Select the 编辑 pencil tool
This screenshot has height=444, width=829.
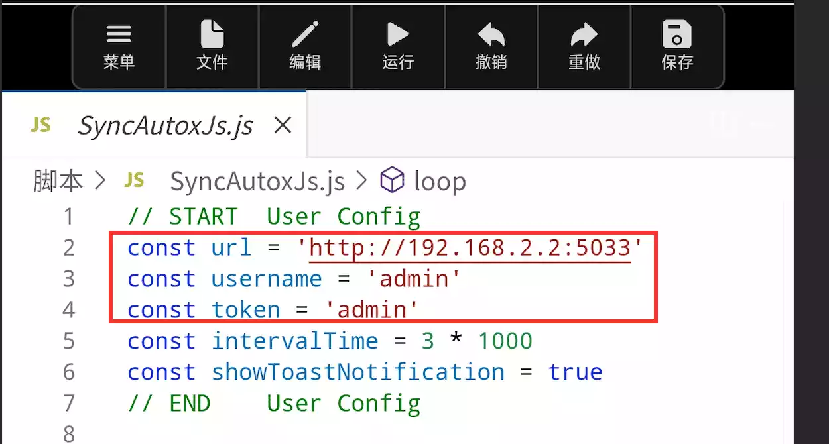click(305, 47)
